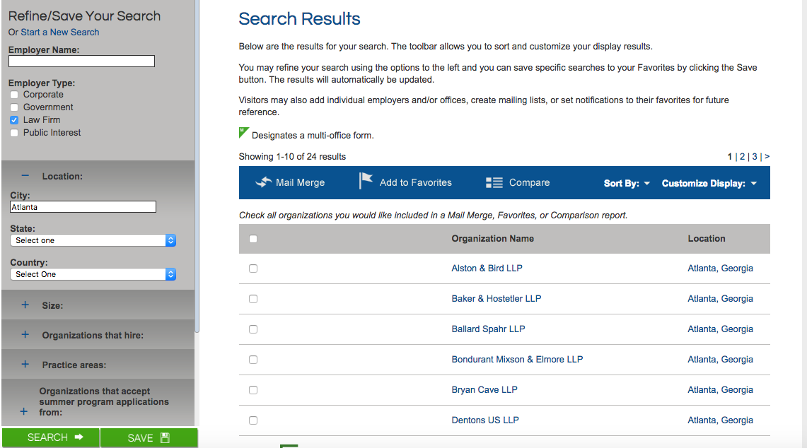Click the Mail Merge arrows icon
This screenshot has height=448, width=807.
pyautogui.click(x=264, y=182)
